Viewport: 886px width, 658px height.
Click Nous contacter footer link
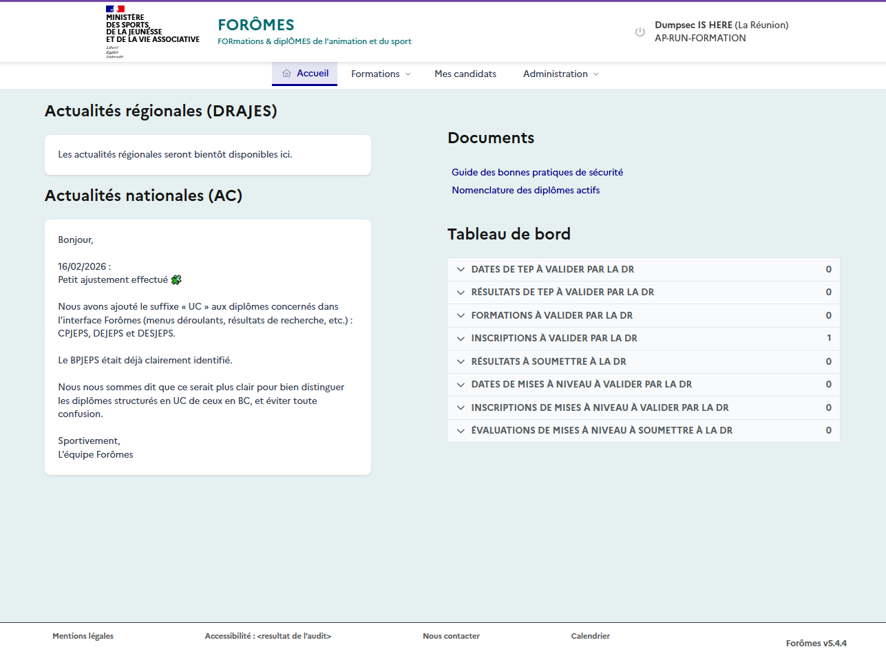(x=451, y=637)
